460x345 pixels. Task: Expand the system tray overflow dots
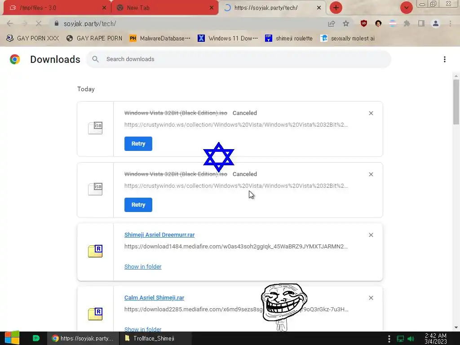389,339
